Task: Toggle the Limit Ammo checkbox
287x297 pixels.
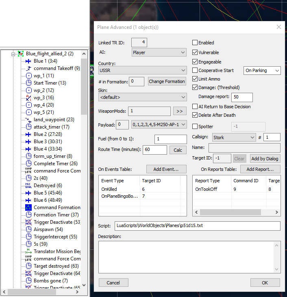Action: [x=195, y=79]
